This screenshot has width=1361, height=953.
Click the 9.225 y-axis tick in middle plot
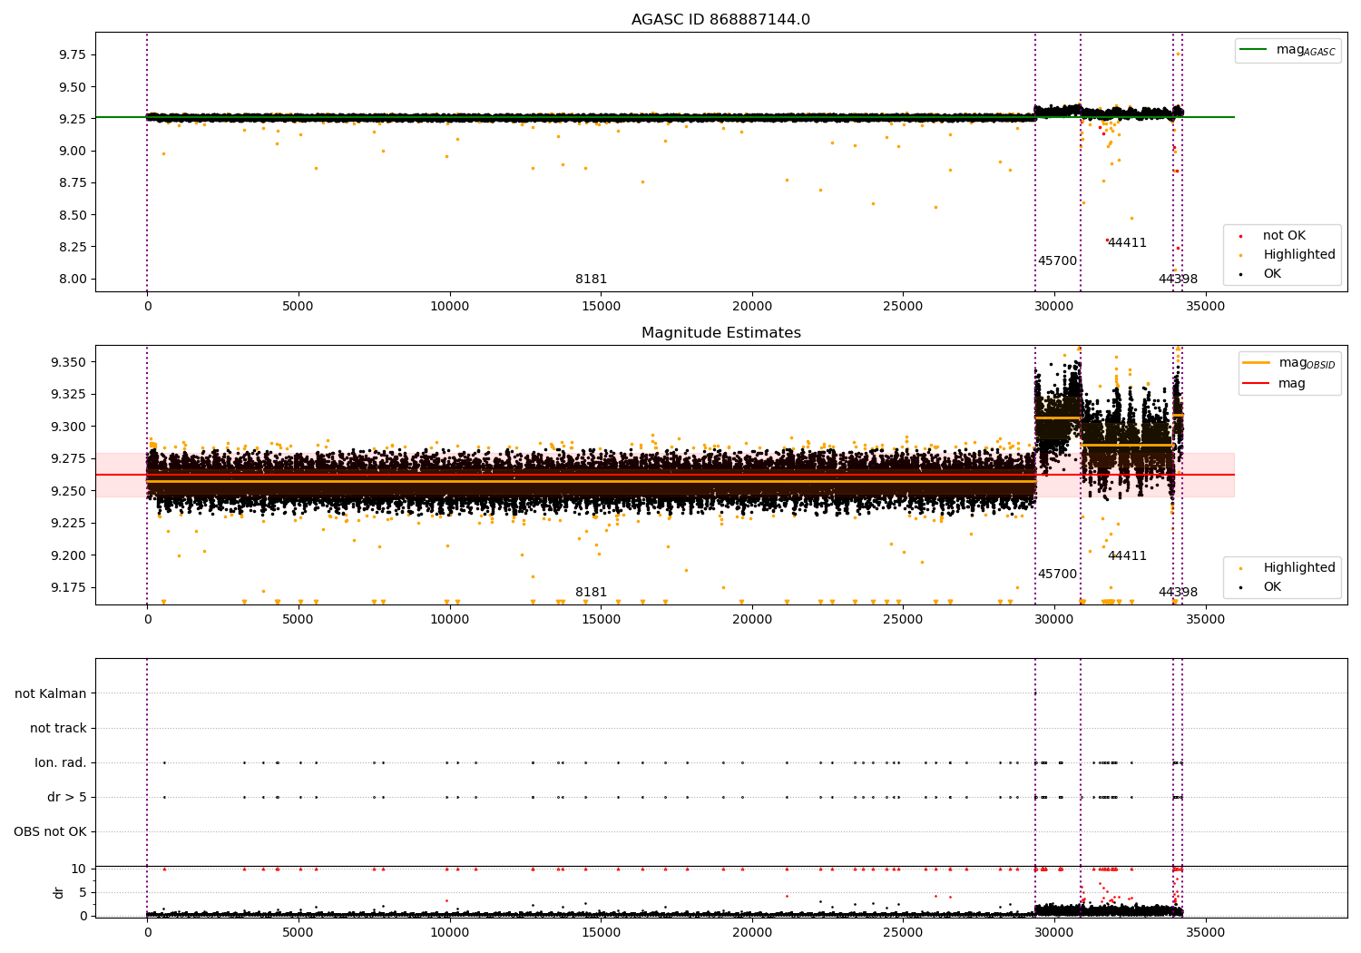click(69, 523)
